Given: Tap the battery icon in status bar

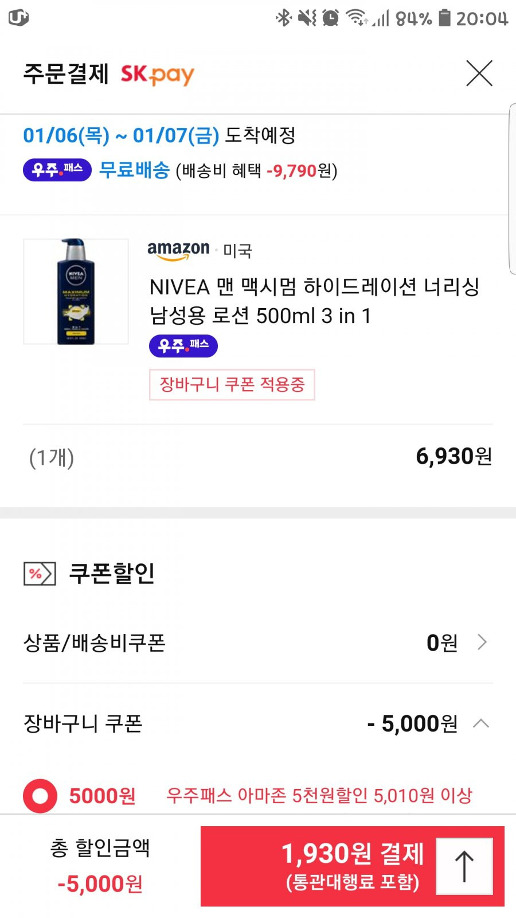Looking at the screenshot, I should coord(445,17).
